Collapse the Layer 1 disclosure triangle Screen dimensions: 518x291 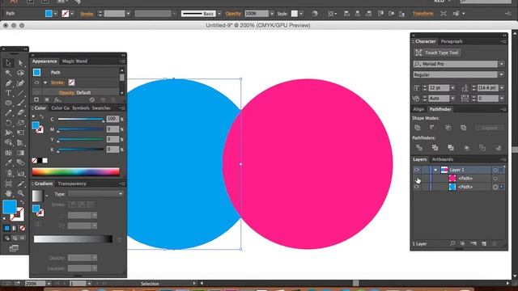(435, 170)
